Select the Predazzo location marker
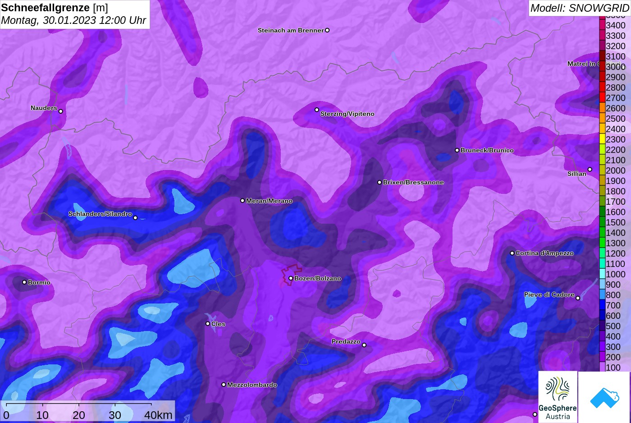This screenshot has width=631, height=423. (x=364, y=345)
